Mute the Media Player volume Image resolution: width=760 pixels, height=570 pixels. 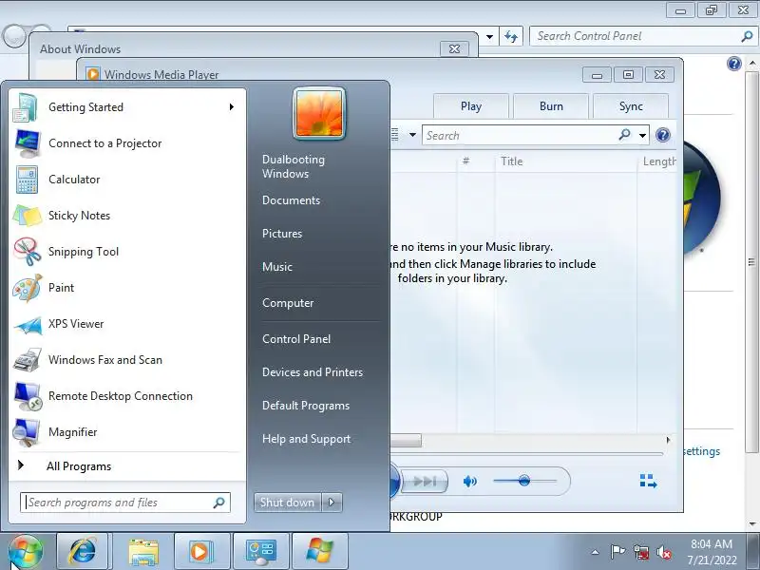(469, 482)
